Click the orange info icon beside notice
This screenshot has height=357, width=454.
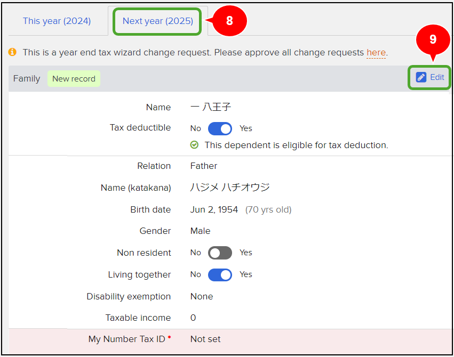coord(12,52)
